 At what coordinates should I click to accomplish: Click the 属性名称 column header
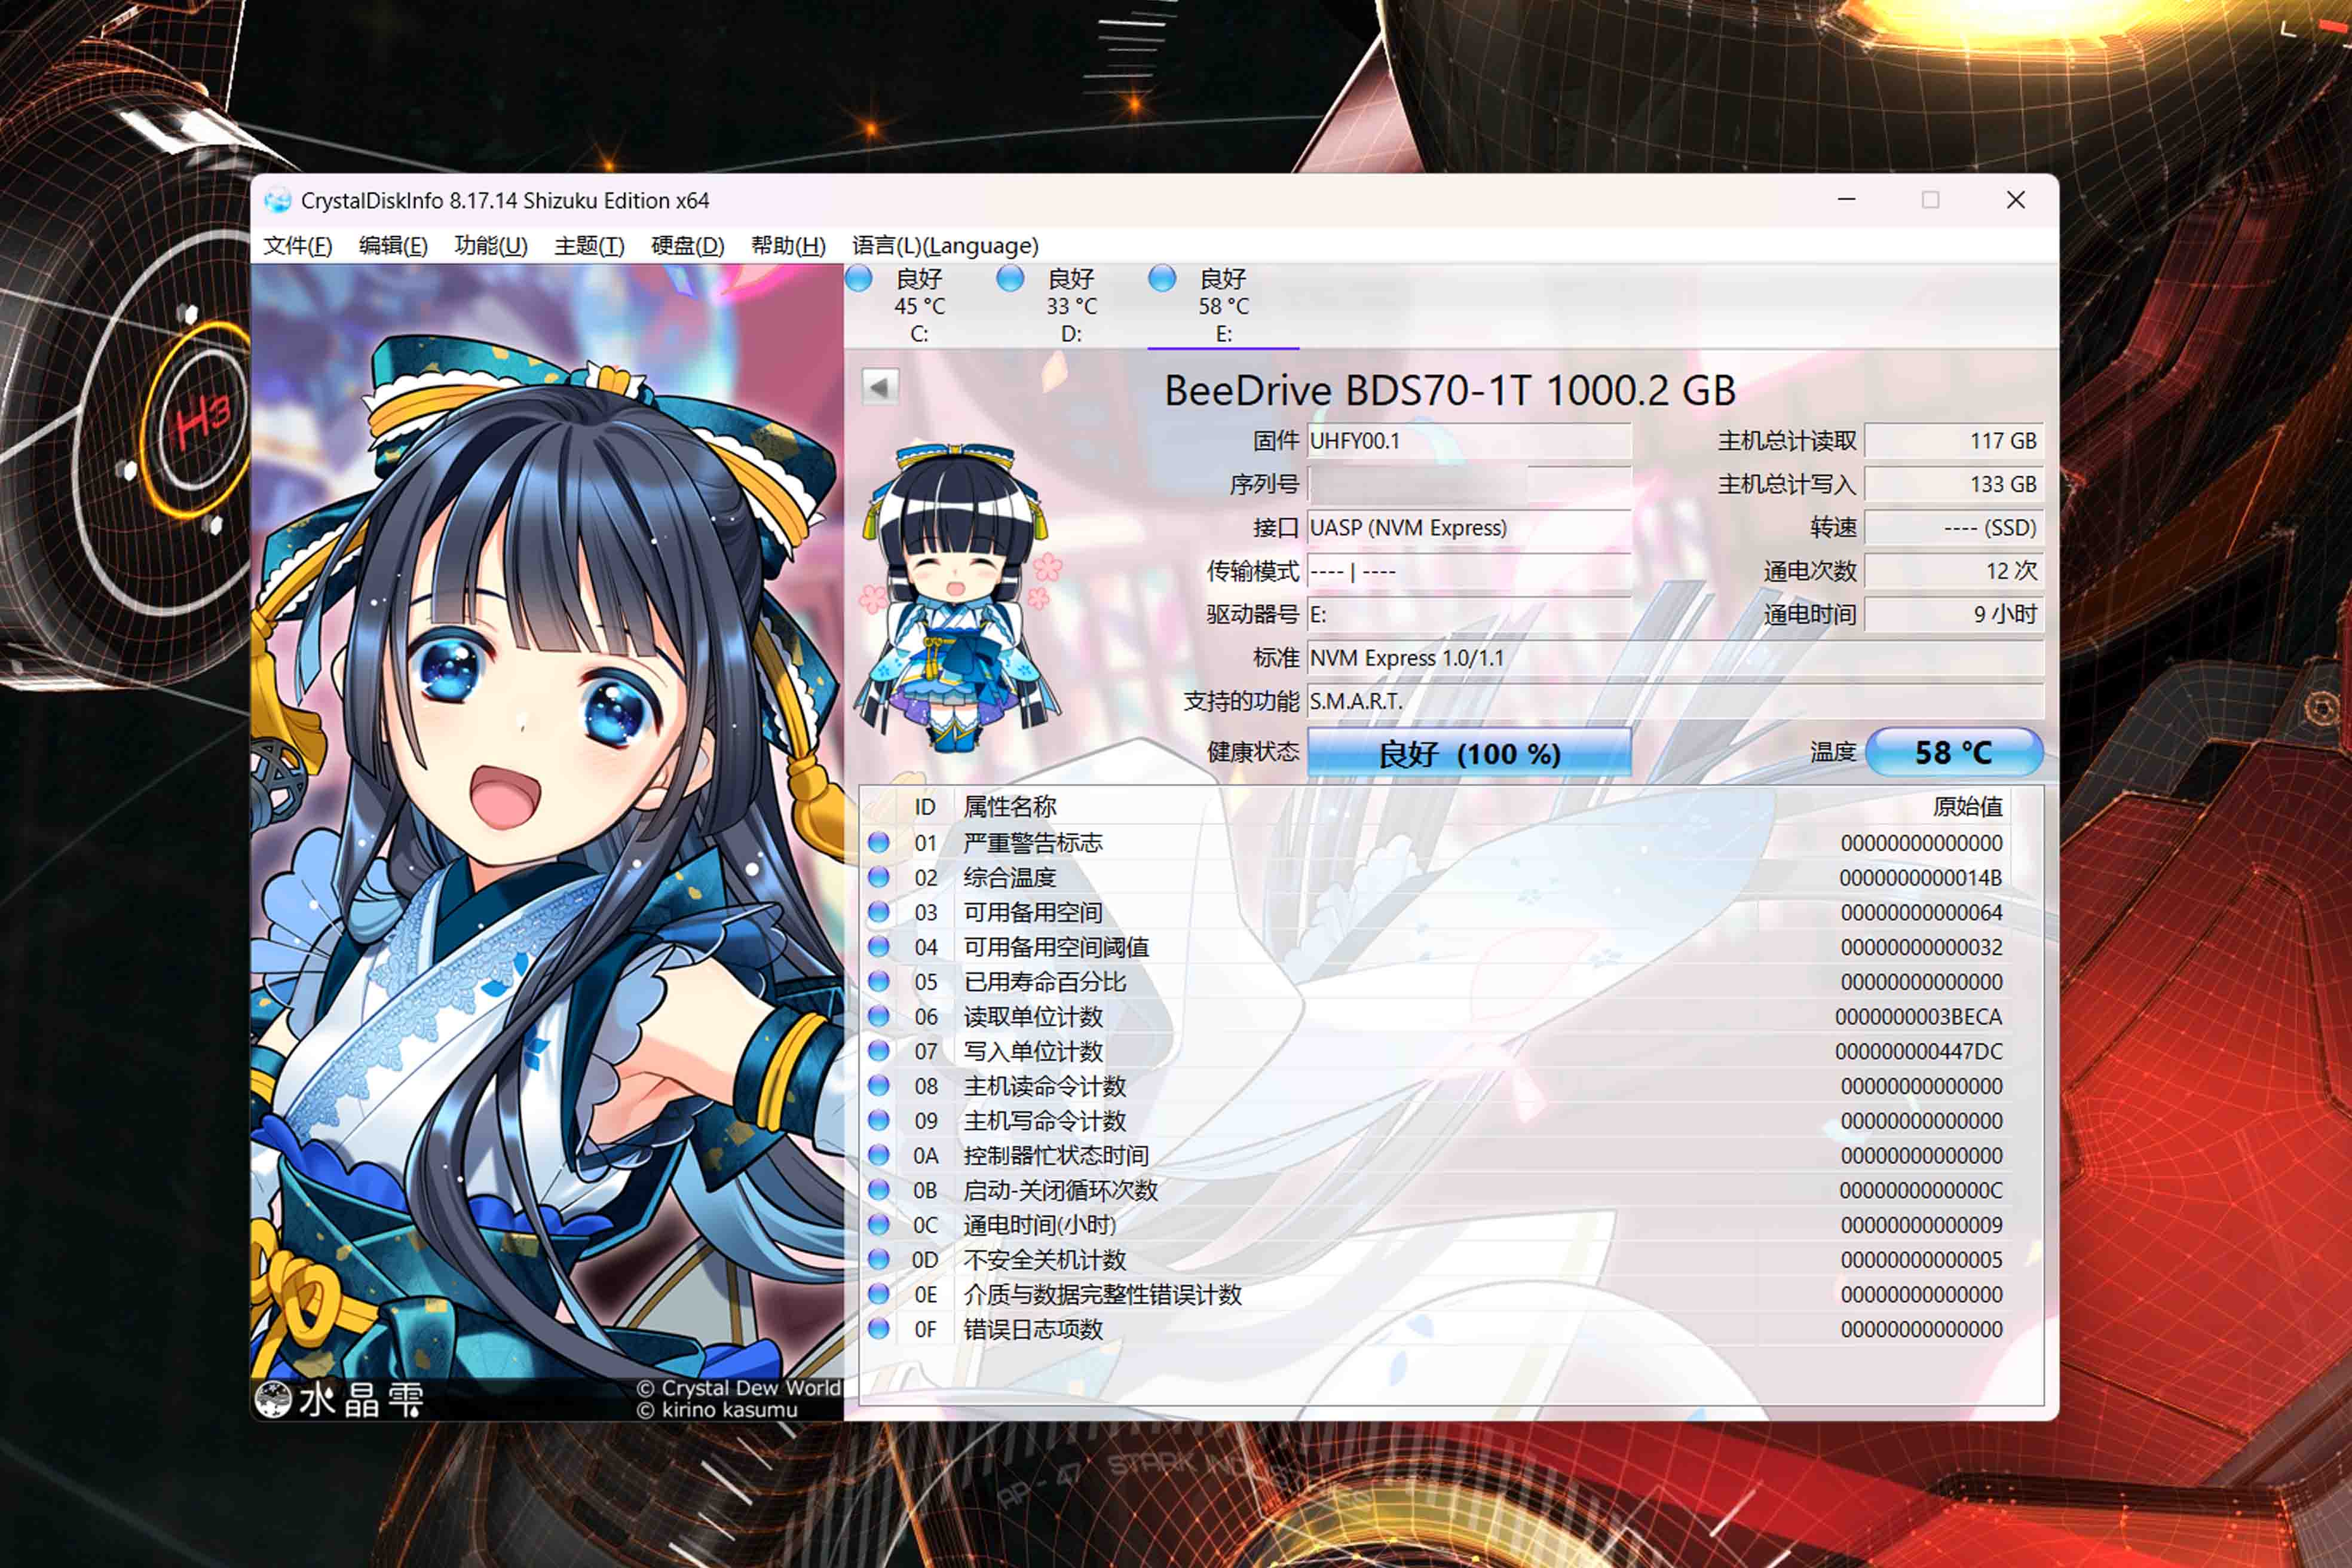pyautogui.click(x=1009, y=807)
